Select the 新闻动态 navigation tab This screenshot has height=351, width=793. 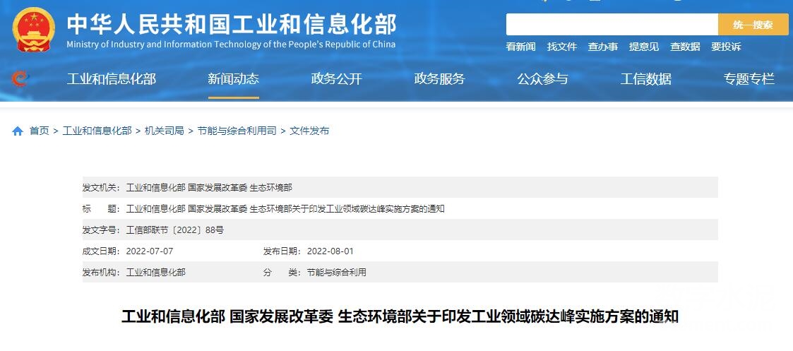pos(233,79)
